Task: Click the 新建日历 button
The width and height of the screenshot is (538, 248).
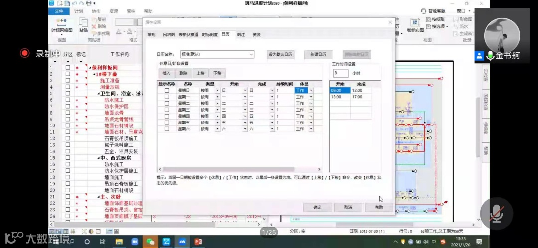Action: (x=318, y=55)
